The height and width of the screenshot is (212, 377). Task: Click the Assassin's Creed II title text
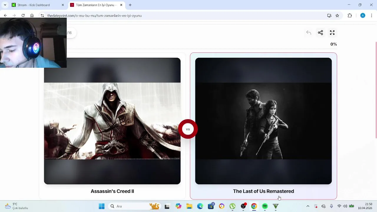112,191
